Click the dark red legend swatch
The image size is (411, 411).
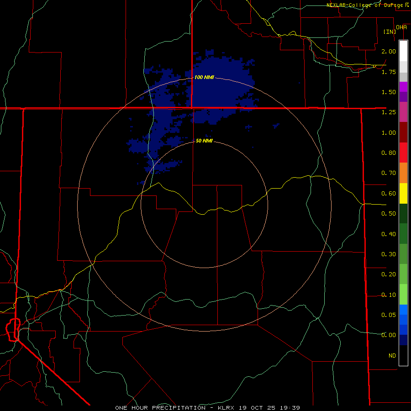(x=403, y=132)
